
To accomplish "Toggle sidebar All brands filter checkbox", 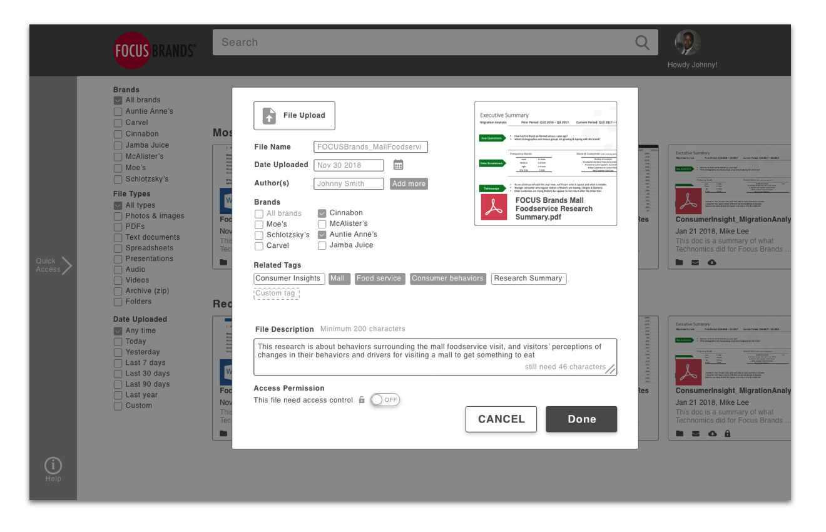I will 118,100.
